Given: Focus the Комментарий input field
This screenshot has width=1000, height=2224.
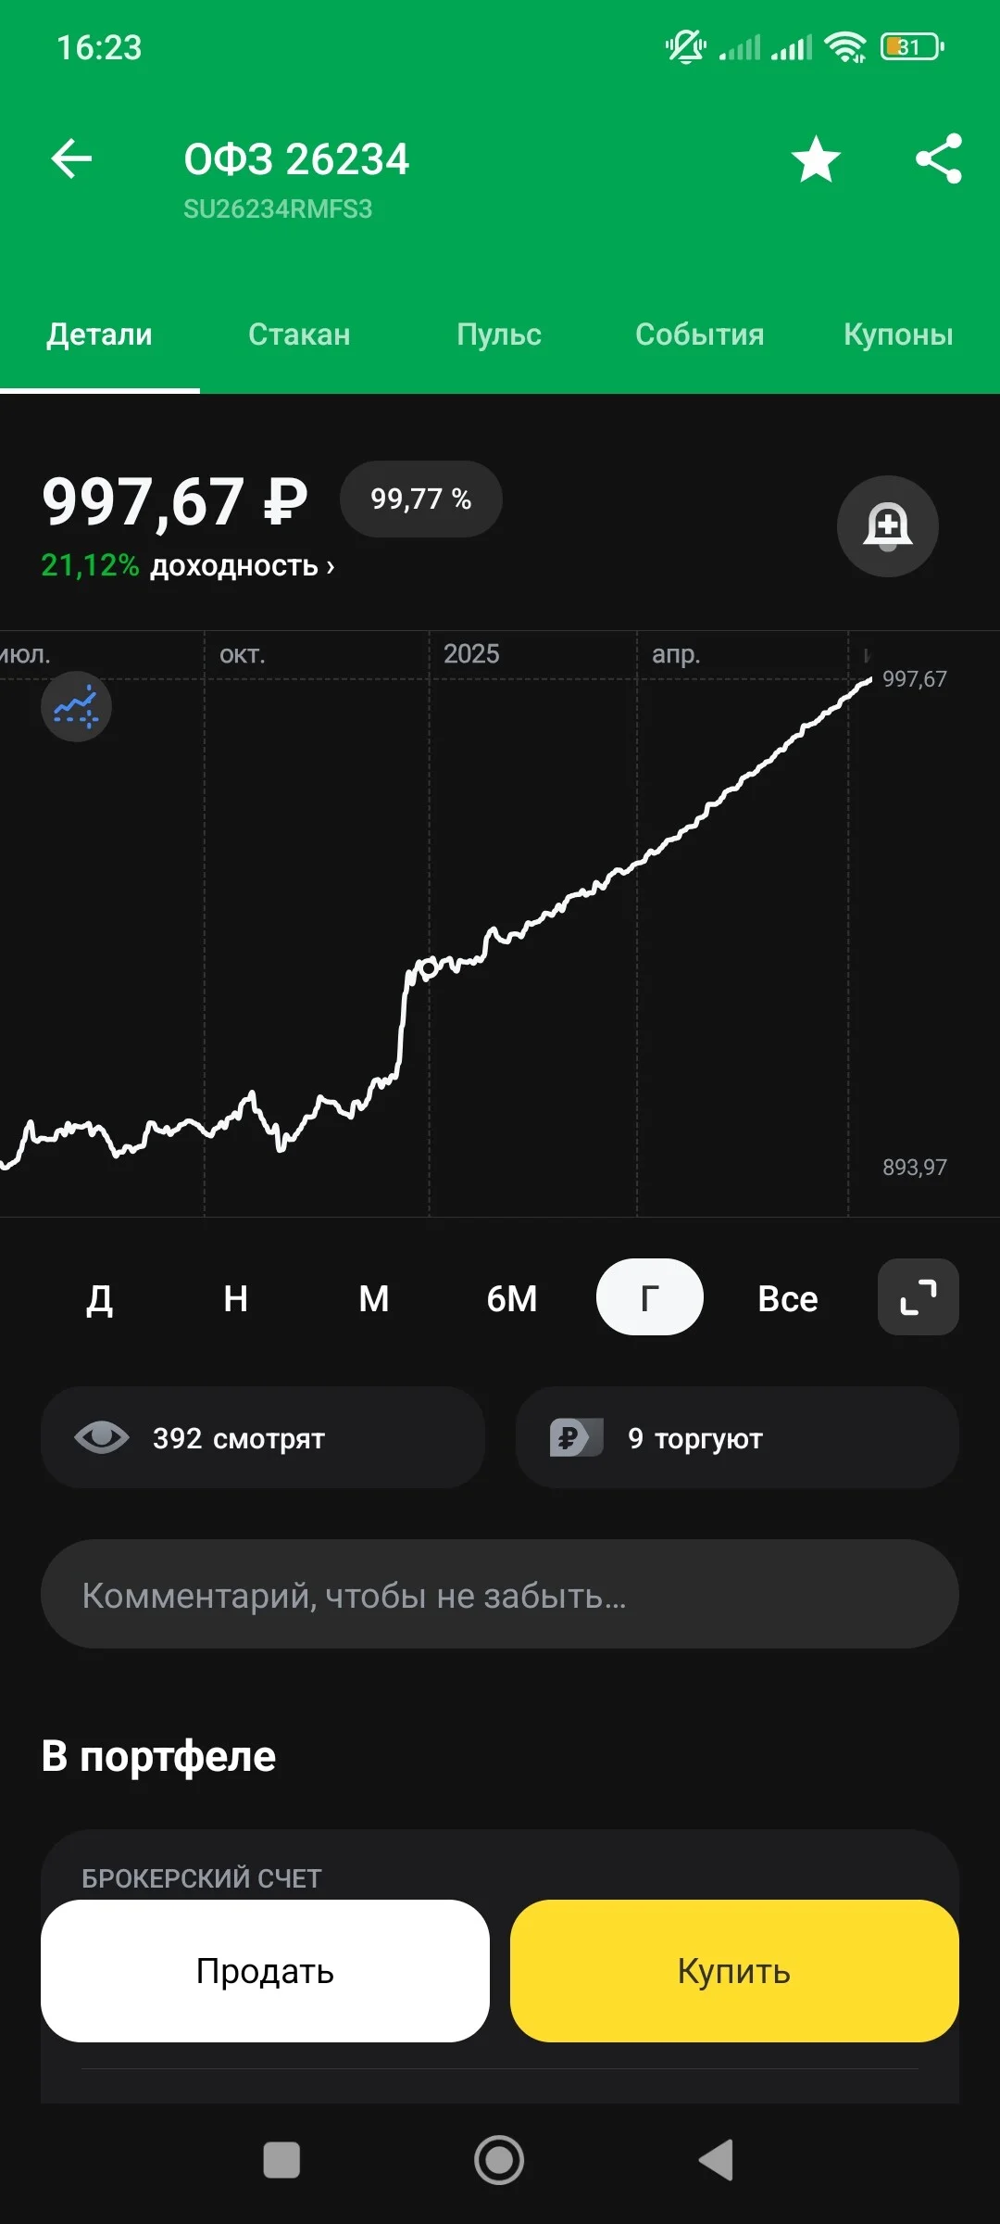Looking at the screenshot, I should [500, 1594].
